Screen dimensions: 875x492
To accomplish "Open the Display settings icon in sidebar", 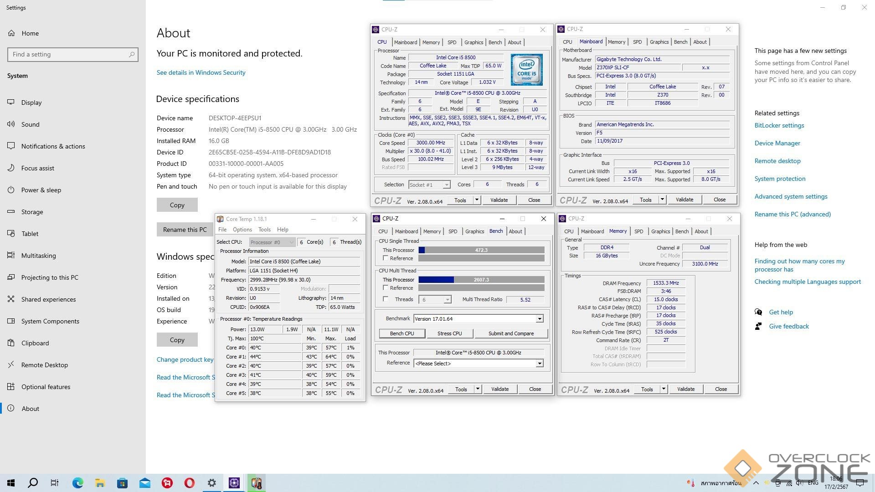I will 11,102.
